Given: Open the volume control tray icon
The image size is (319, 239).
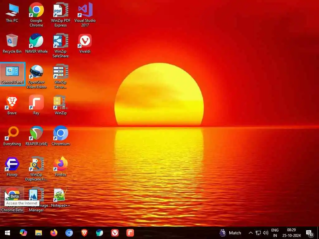Looking at the screenshot, I should point(266,233).
